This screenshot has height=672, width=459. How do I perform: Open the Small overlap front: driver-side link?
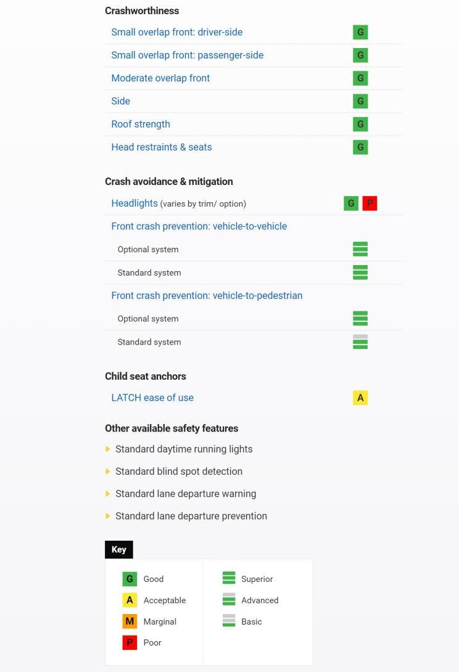coord(176,32)
